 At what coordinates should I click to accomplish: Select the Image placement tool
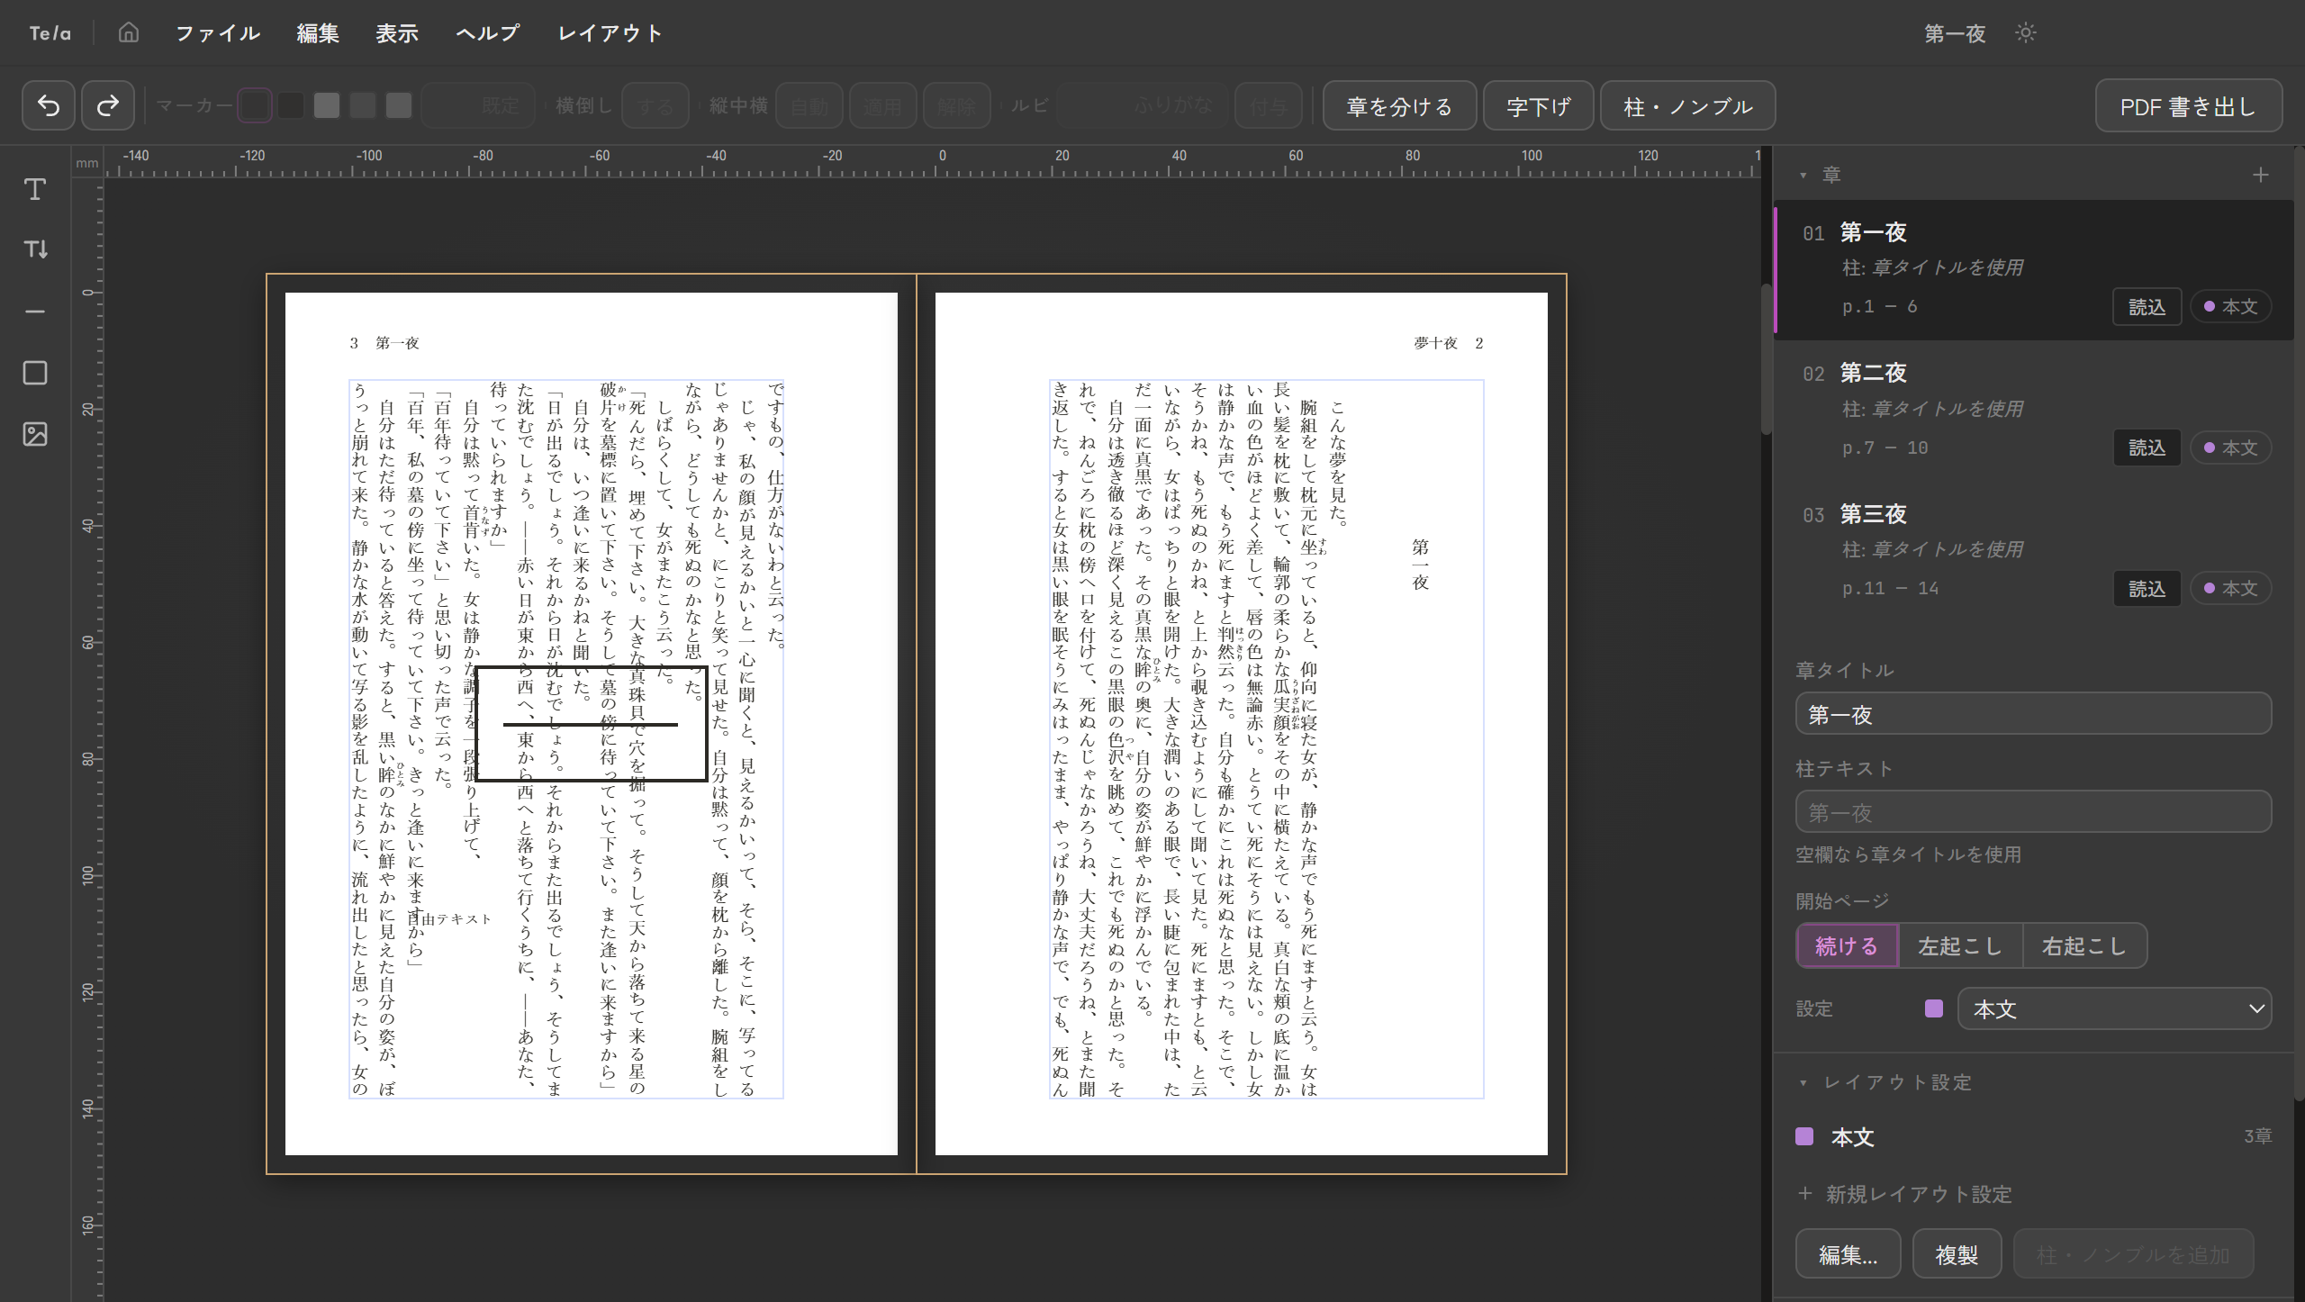click(x=35, y=434)
